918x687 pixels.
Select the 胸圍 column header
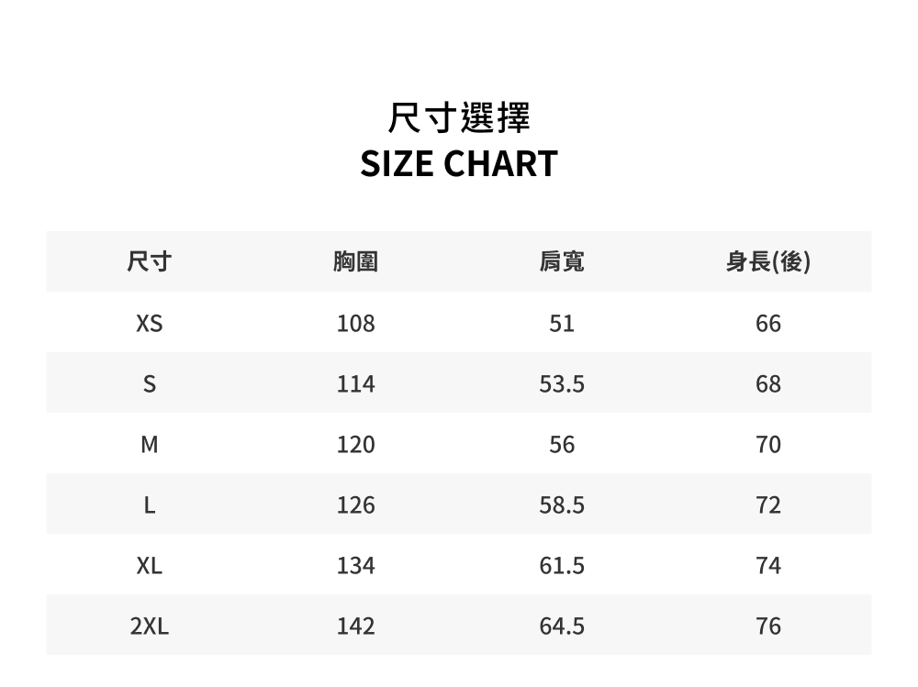[355, 261]
